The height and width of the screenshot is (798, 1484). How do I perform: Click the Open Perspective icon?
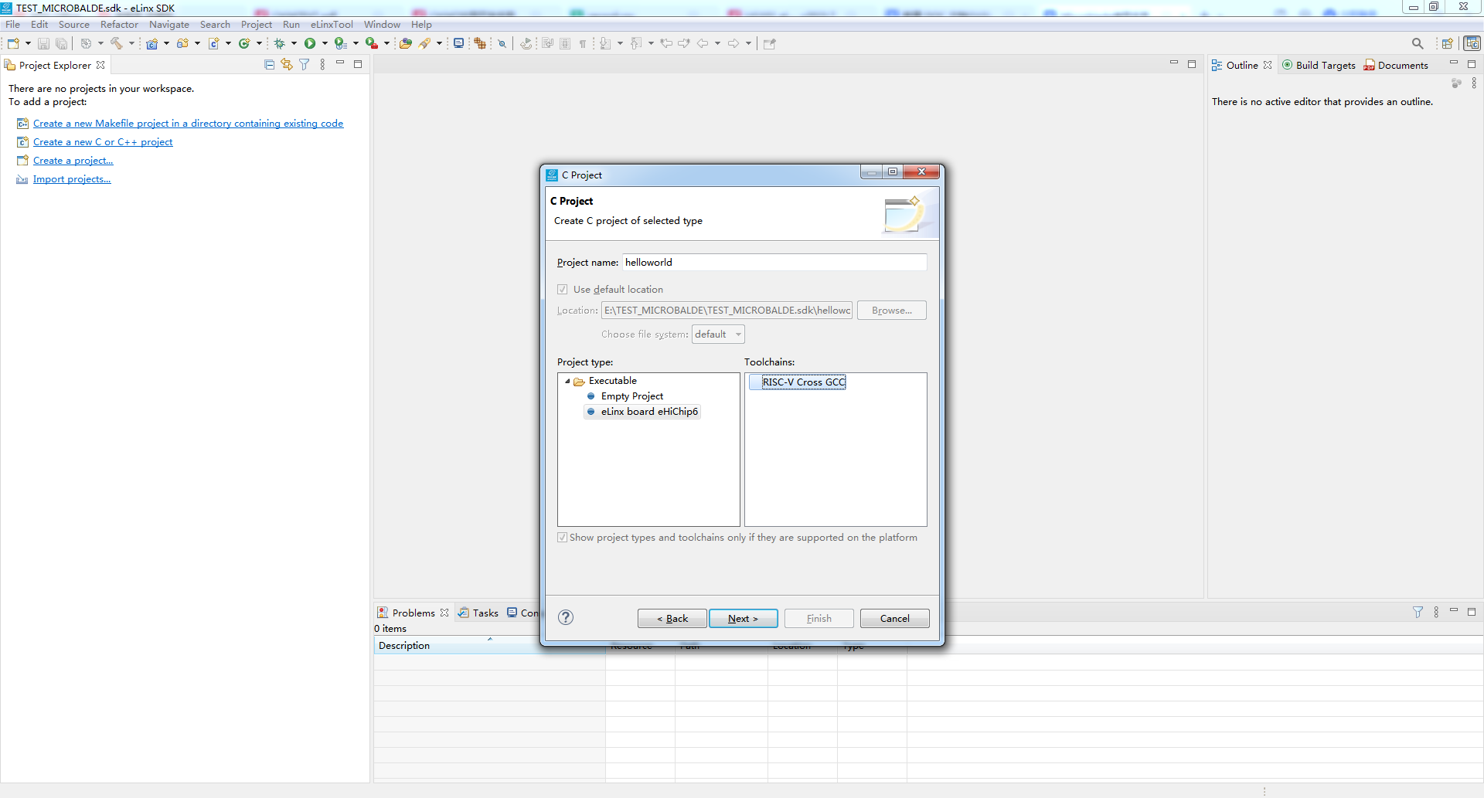coord(1447,44)
